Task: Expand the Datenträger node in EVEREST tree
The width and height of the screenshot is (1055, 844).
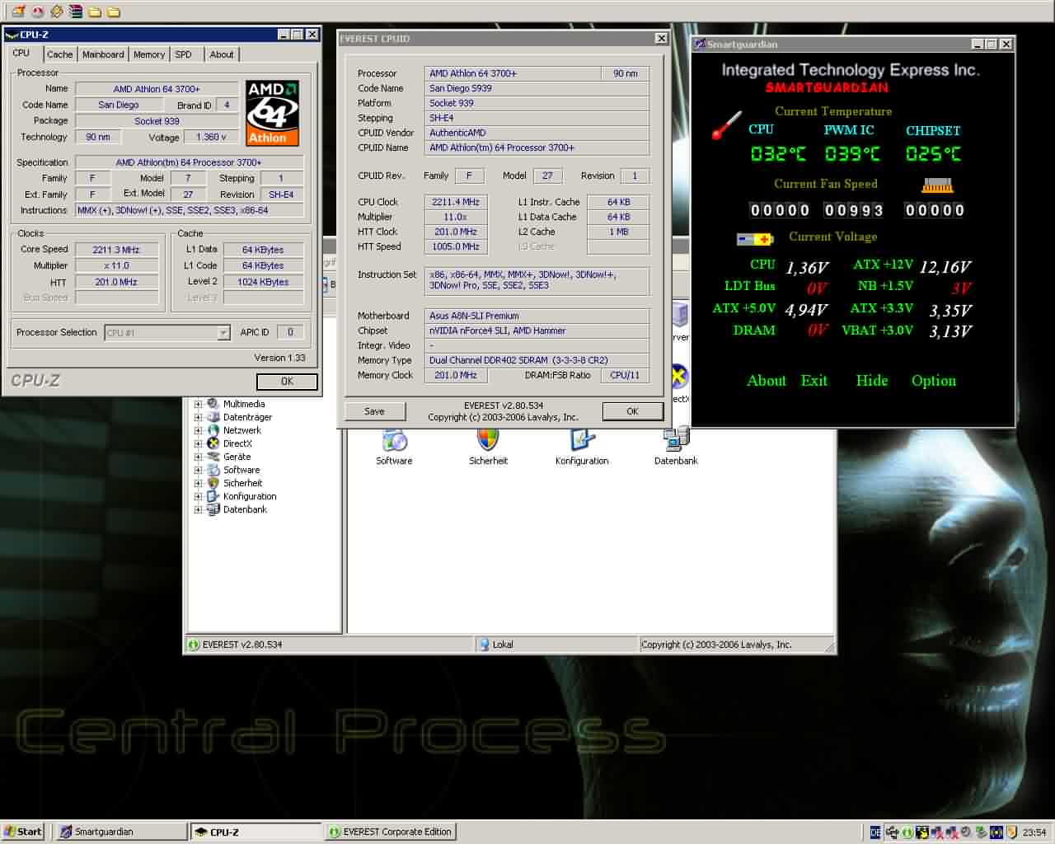Action: pos(198,417)
